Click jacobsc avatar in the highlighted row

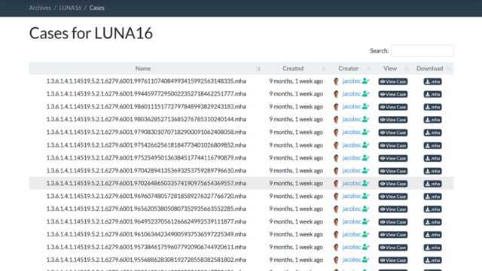point(336,184)
